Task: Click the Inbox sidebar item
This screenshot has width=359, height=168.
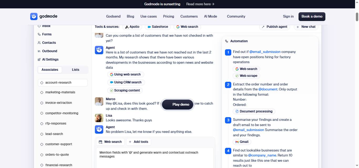Action: [x=44, y=26]
